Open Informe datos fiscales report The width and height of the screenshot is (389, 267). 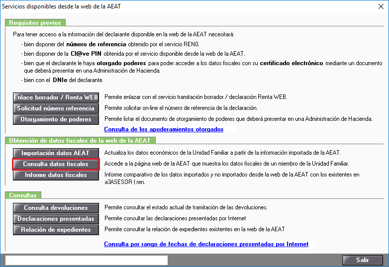pos(56,175)
